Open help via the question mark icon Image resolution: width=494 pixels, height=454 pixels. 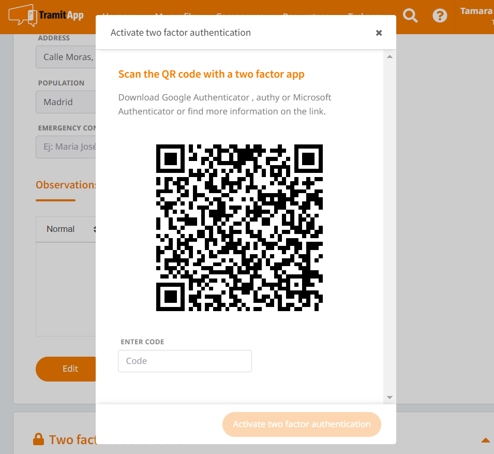pyautogui.click(x=440, y=16)
